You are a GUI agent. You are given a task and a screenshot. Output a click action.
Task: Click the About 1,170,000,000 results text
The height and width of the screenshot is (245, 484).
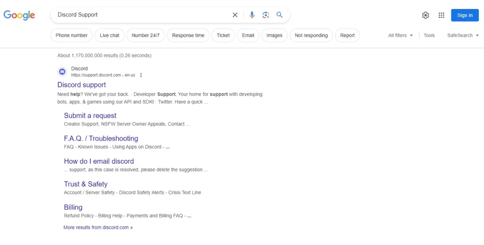click(x=104, y=56)
